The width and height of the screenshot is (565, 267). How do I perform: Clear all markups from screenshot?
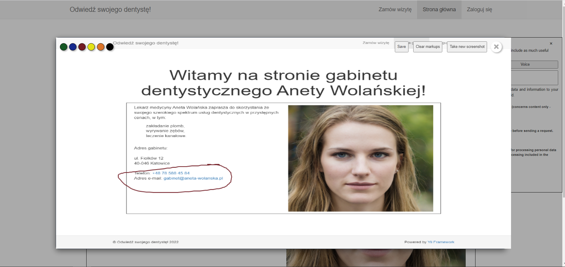[427, 46]
